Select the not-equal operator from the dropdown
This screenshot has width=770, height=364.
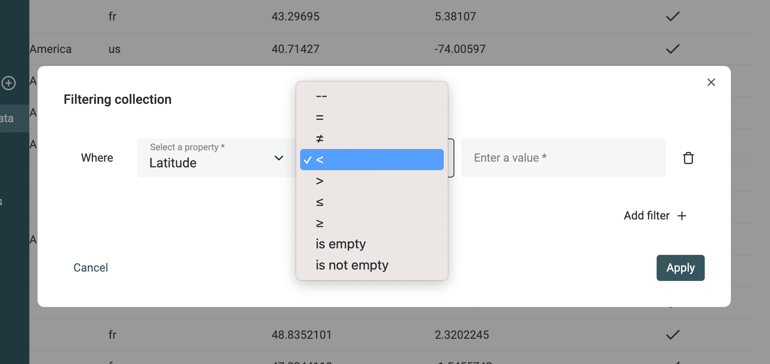(321, 138)
